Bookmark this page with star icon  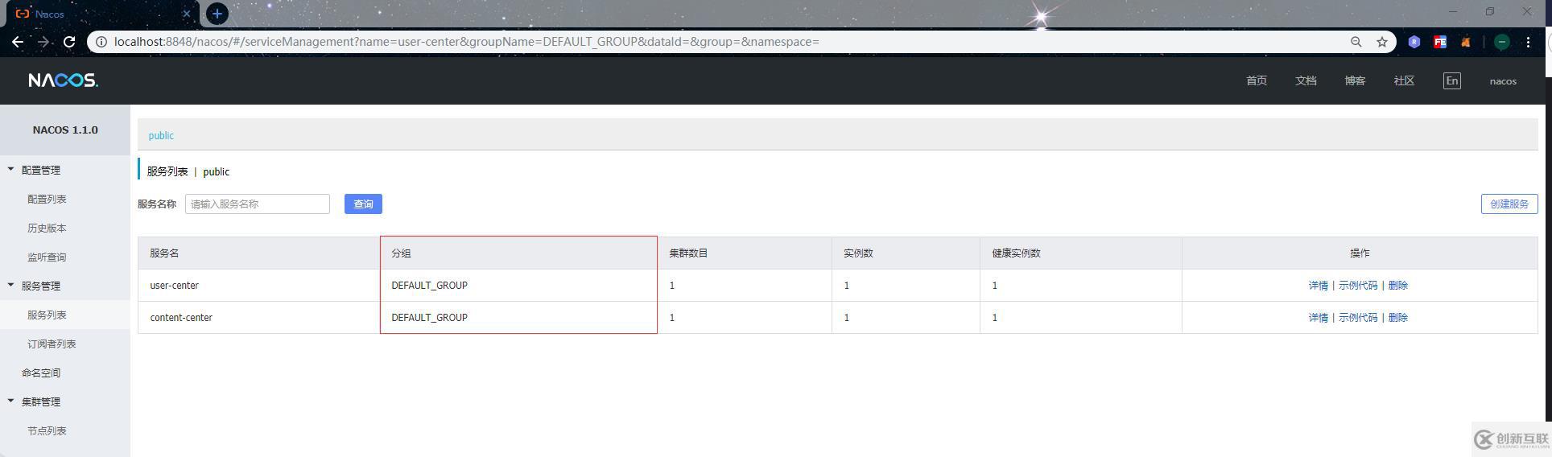(1382, 42)
